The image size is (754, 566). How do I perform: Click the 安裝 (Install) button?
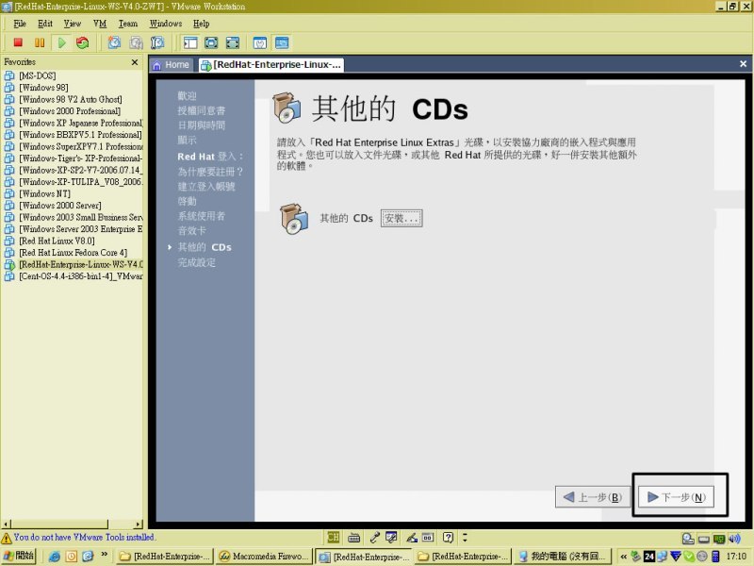[x=402, y=219]
